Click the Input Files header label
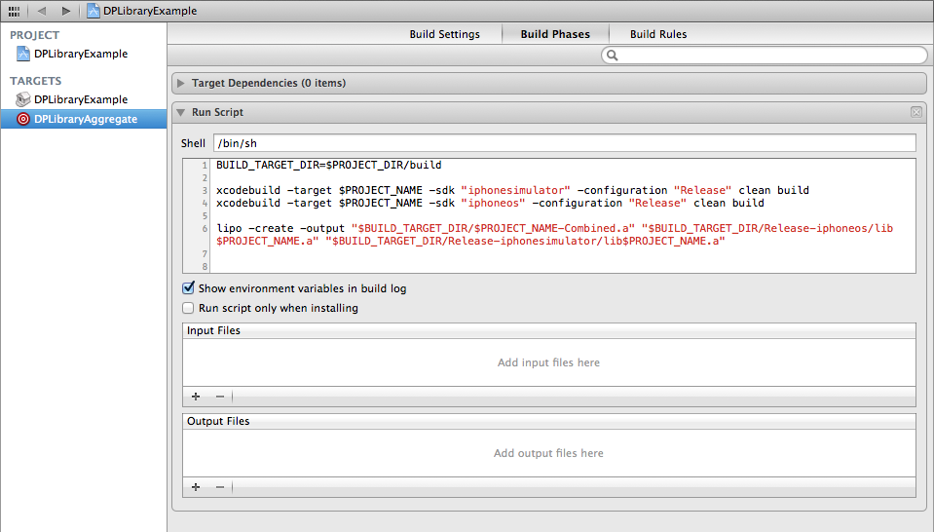 tap(213, 330)
